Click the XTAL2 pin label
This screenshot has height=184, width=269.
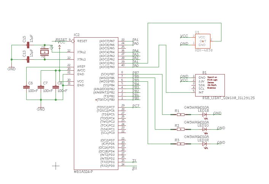(81, 52)
